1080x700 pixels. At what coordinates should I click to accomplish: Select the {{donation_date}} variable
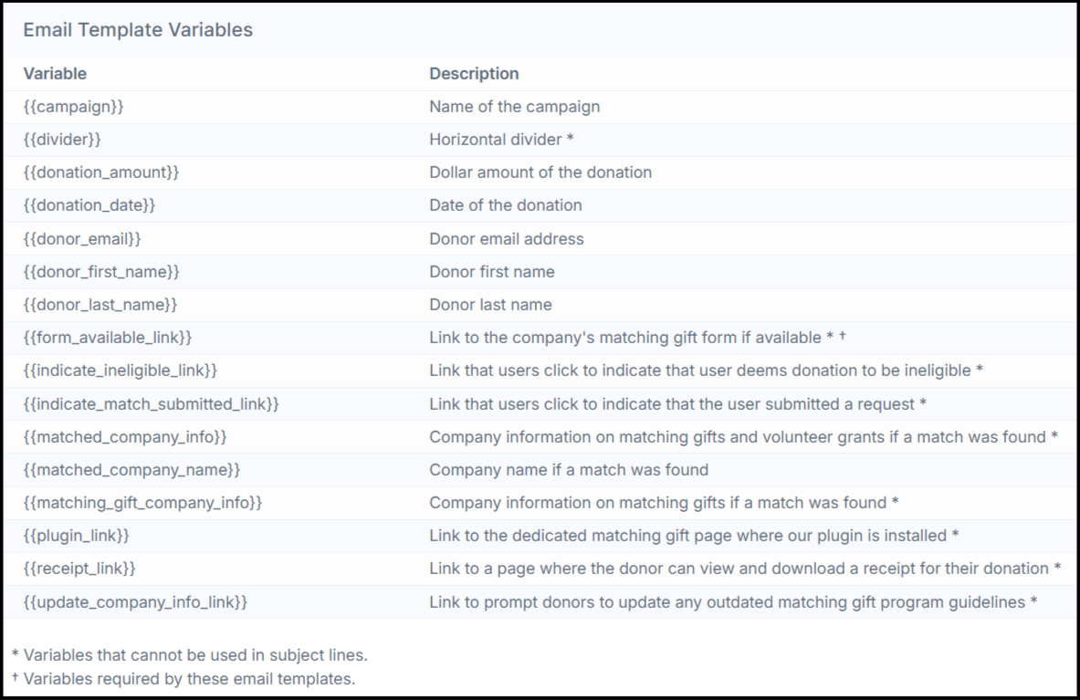click(x=89, y=205)
